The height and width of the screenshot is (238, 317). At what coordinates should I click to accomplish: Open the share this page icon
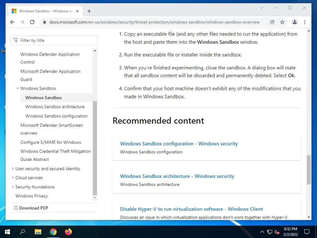[x=272, y=22]
